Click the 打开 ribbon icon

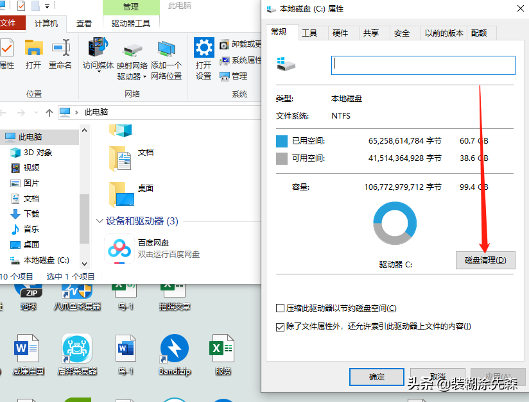pos(34,47)
